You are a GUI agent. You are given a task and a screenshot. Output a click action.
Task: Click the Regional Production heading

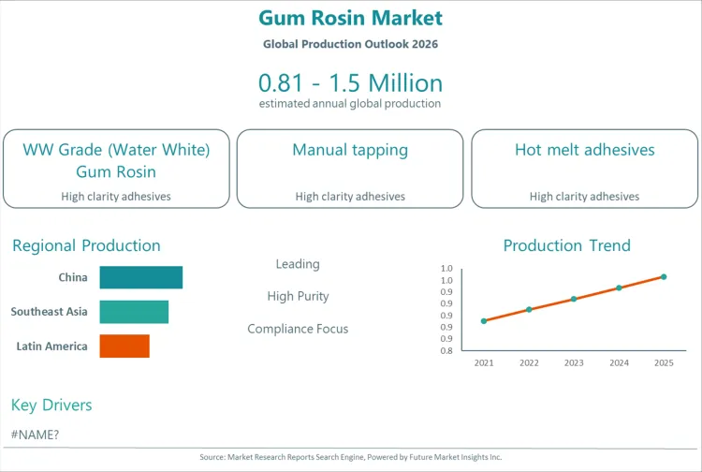(x=86, y=245)
